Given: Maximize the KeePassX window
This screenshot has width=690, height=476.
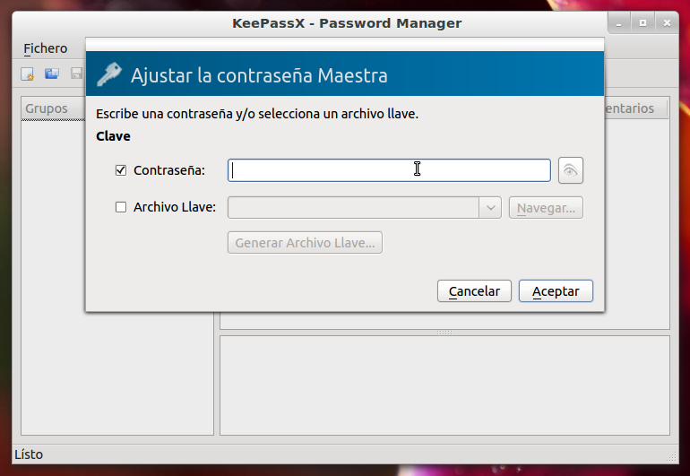Looking at the screenshot, I should coord(643,23).
